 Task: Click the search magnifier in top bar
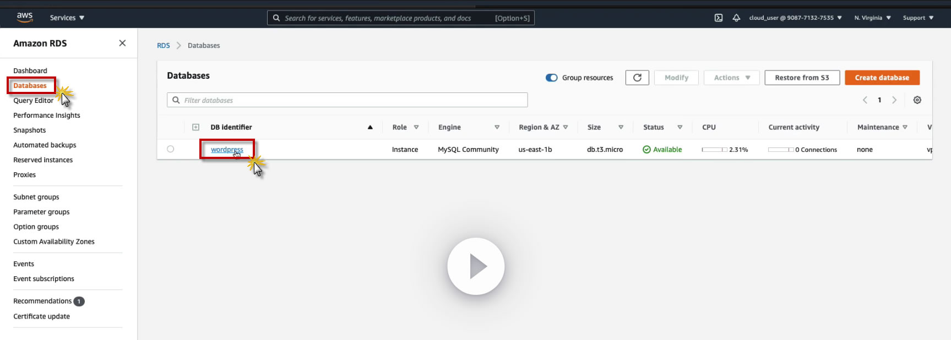tap(276, 18)
